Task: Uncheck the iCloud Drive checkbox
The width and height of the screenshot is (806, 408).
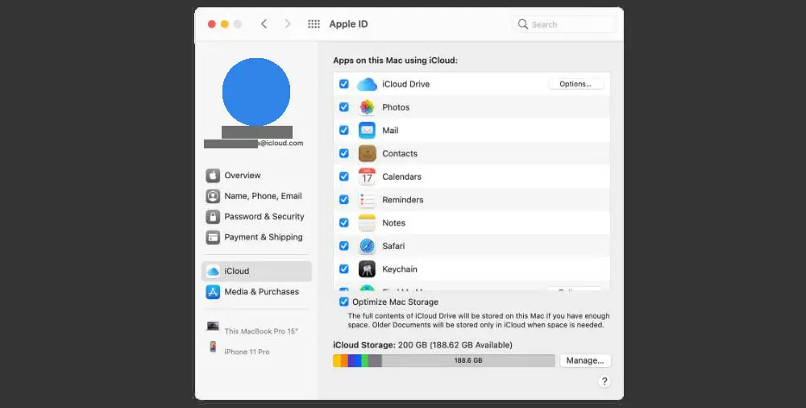Action: click(x=344, y=84)
